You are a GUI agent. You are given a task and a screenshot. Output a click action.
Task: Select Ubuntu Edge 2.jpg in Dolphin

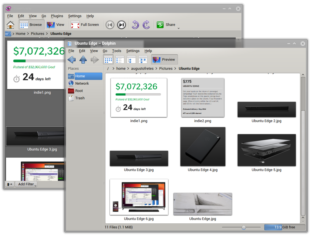266,112
